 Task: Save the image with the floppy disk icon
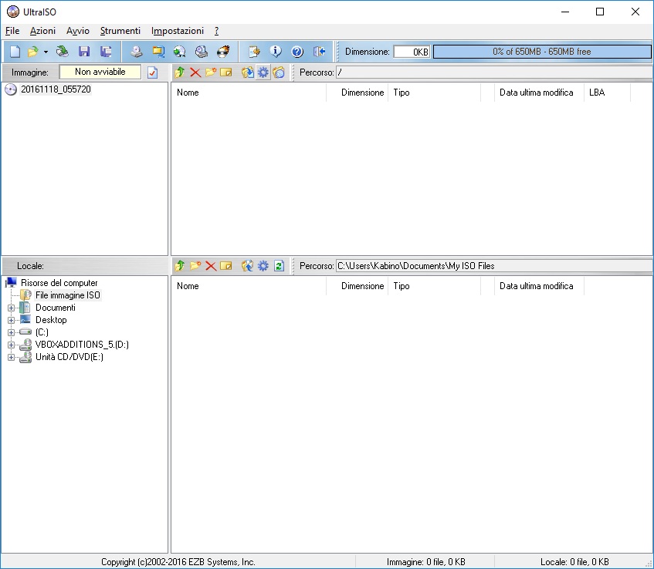coord(84,52)
